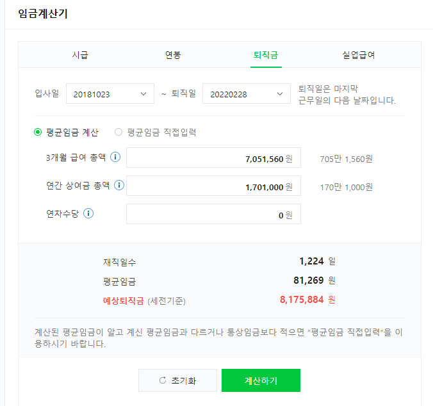
Task: Click the 평균임금 result value
Action: [x=308, y=280]
